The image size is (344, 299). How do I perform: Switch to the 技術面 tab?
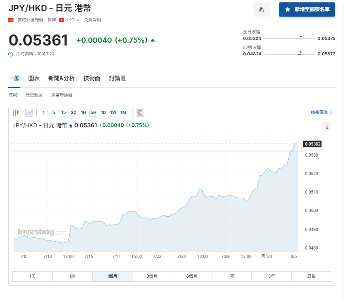point(91,78)
